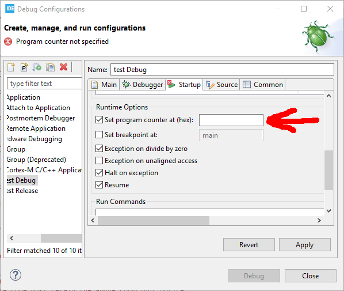The height and width of the screenshot is (291, 344).
Task: Click the Name field containing 'test Debug'
Action: pos(222,70)
